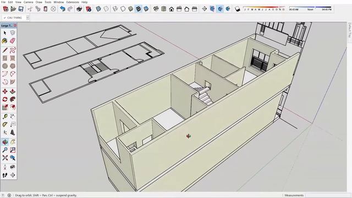The width and height of the screenshot is (352, 198).
Task: Open the Edit menu
Action: pos(10,2)
